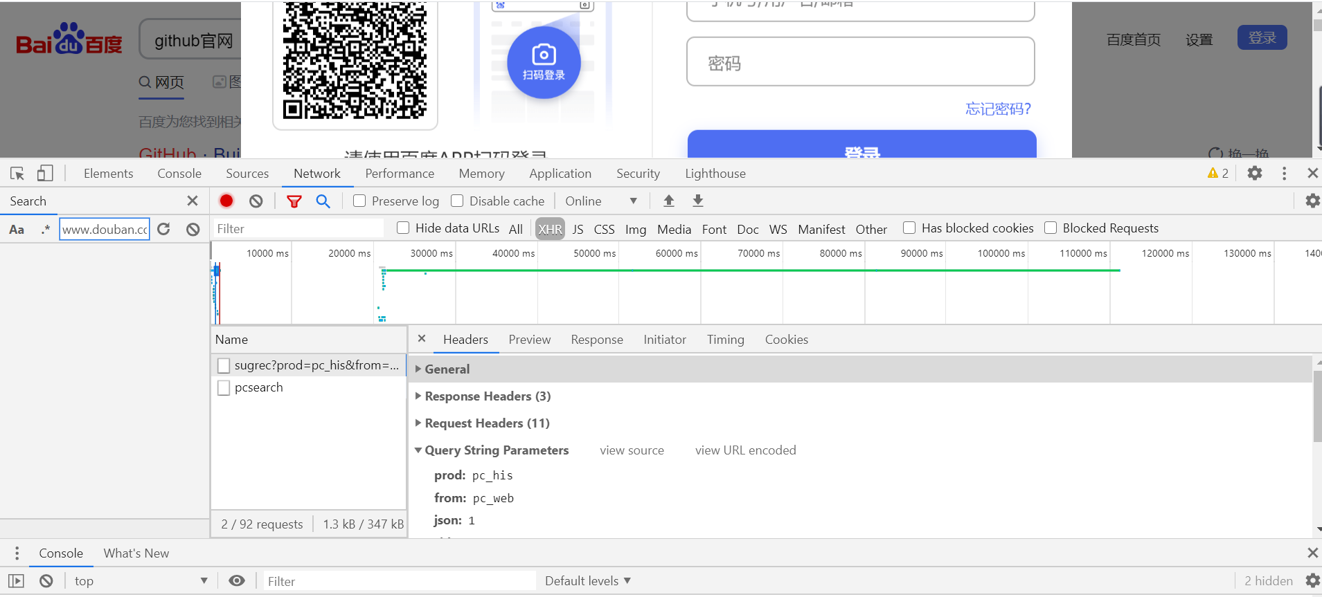
Task: Enable Preserve log checkbox
Action: click(359, 201)
